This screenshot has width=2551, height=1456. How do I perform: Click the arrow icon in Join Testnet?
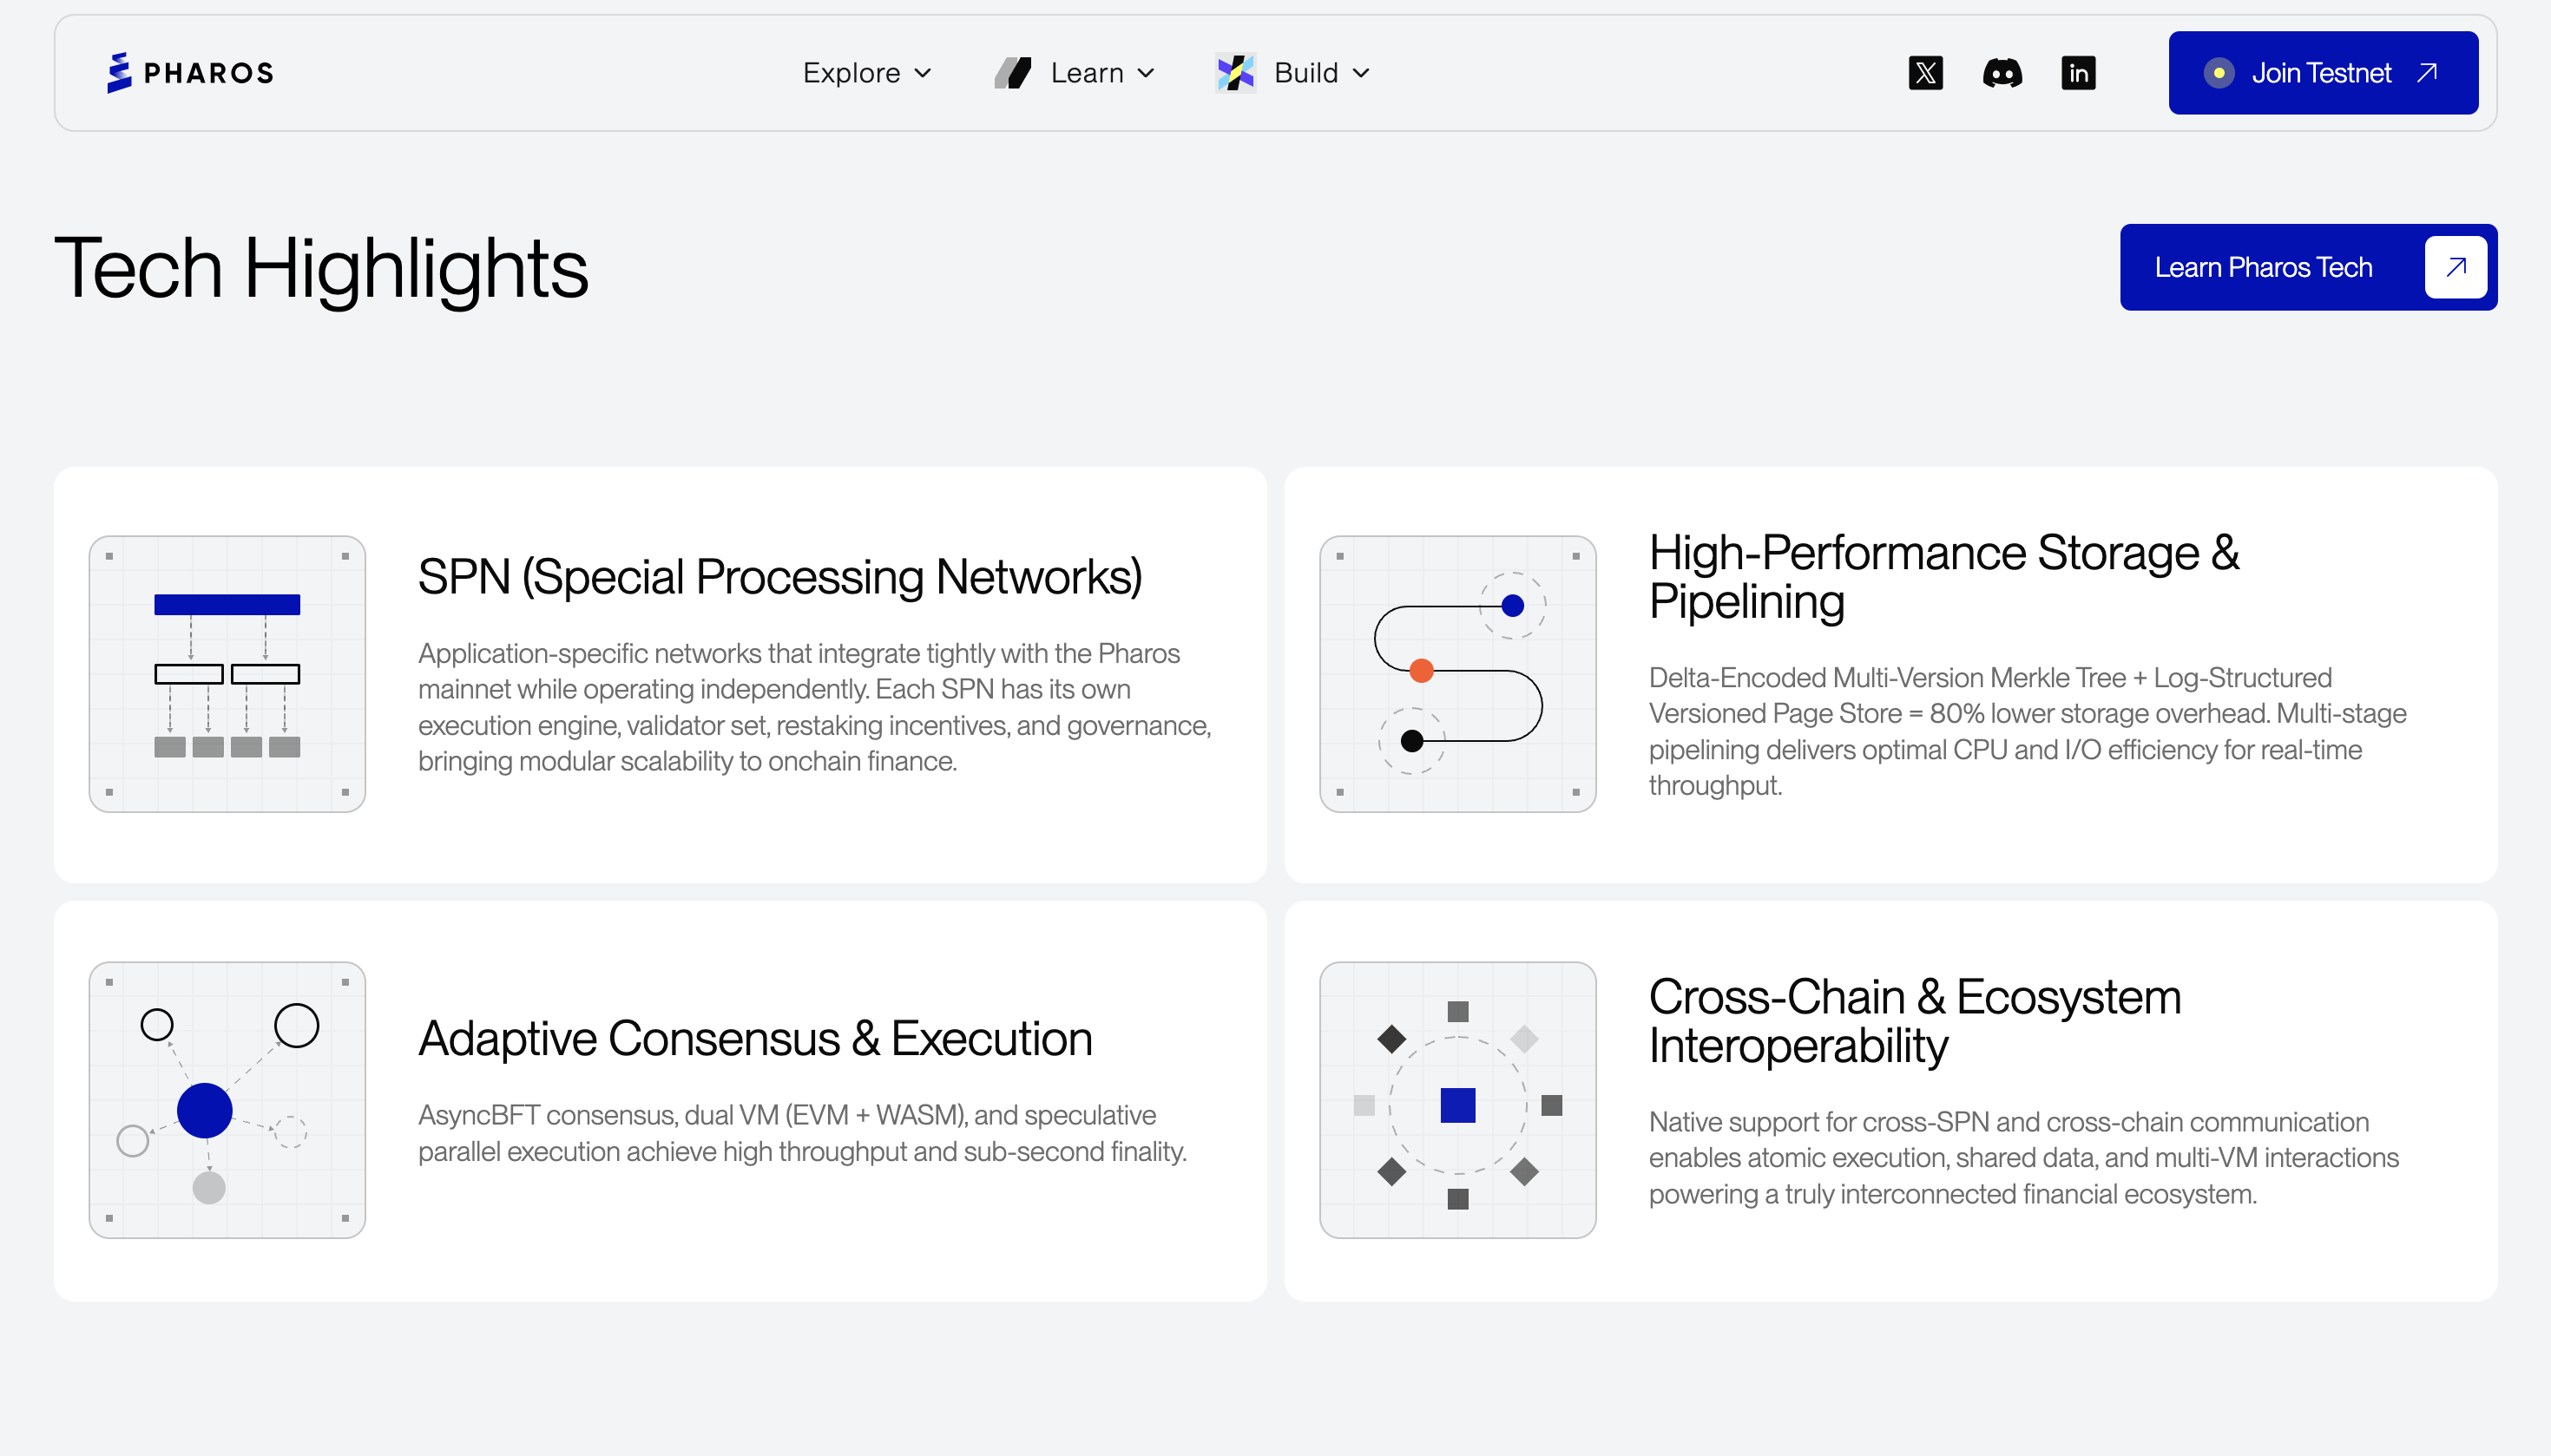click(2427, 72)
